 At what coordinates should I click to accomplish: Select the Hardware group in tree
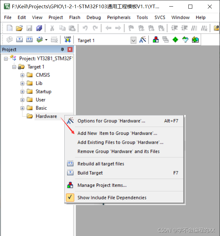[46, 116]
